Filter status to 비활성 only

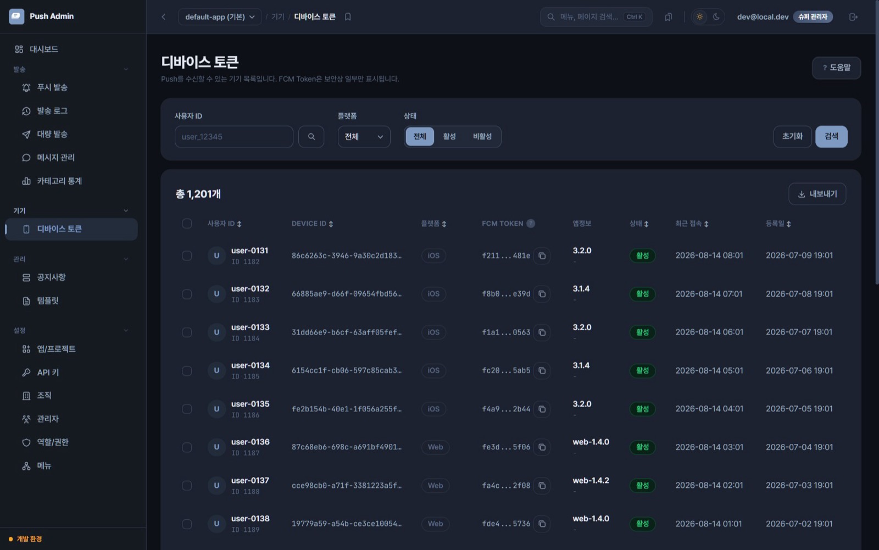coord(482,137)
